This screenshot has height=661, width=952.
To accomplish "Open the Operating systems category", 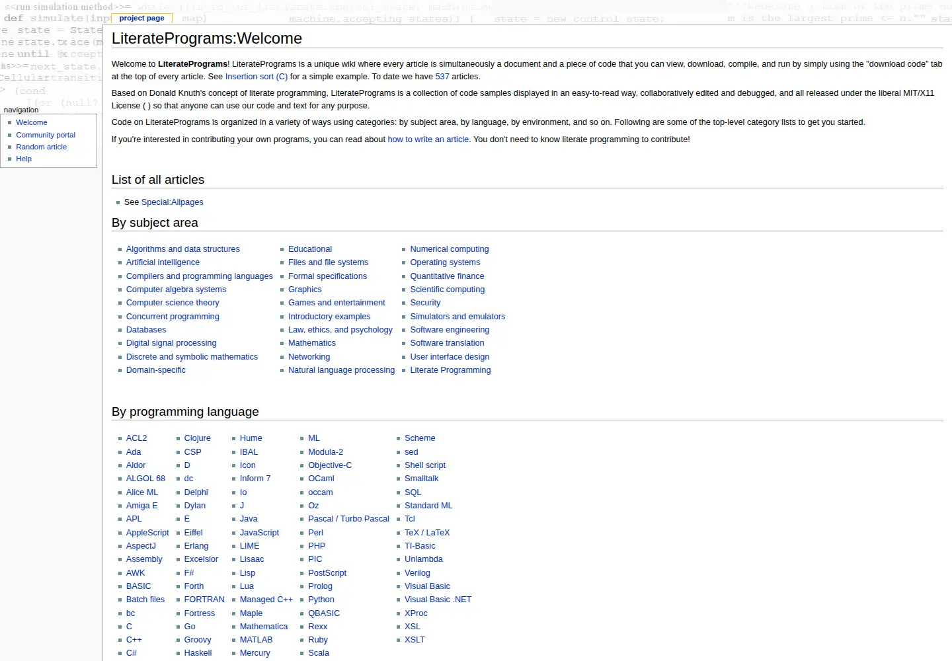I will tap(445, 262).
